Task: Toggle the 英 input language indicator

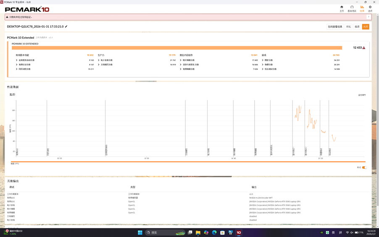Action: click(x=333, y=232)
